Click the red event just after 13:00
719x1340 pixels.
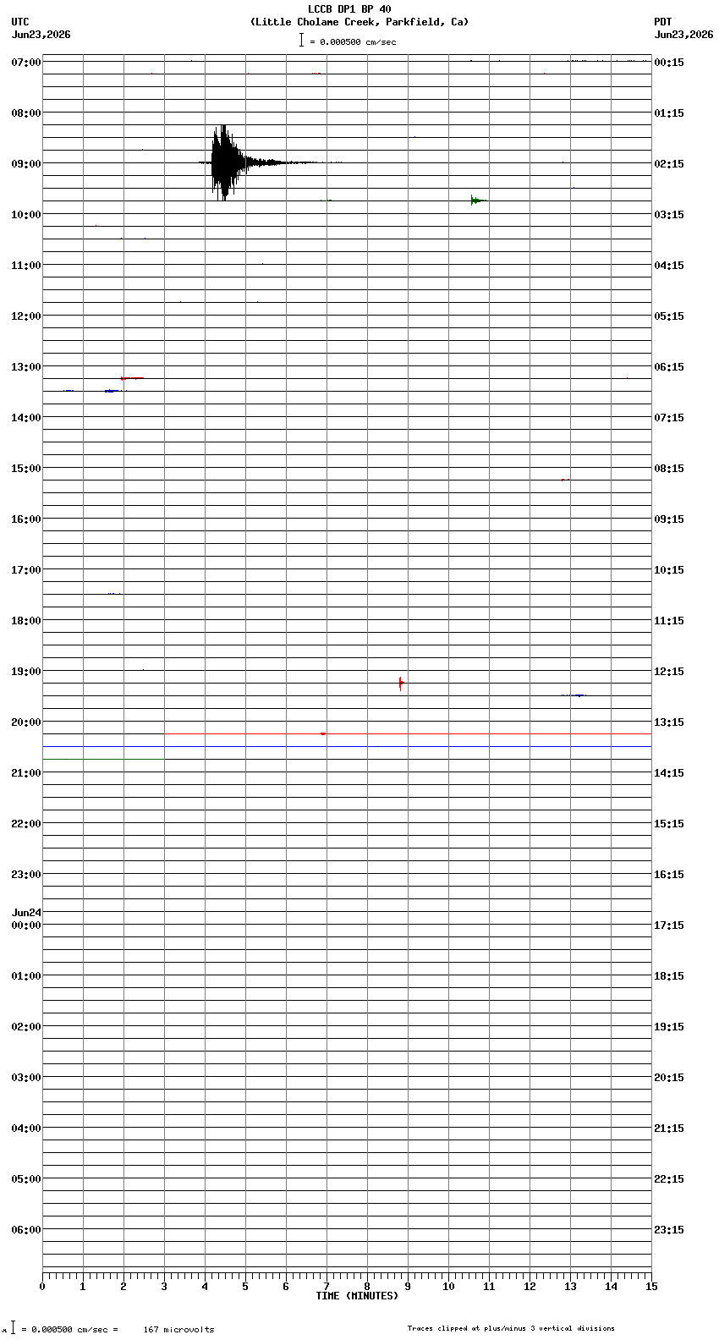pos(132,378)
